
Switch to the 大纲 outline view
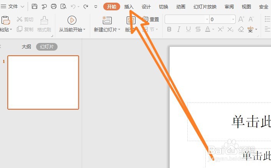(26, 47)
